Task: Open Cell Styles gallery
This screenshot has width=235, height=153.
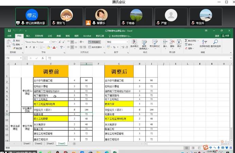Action: [155, 44]
